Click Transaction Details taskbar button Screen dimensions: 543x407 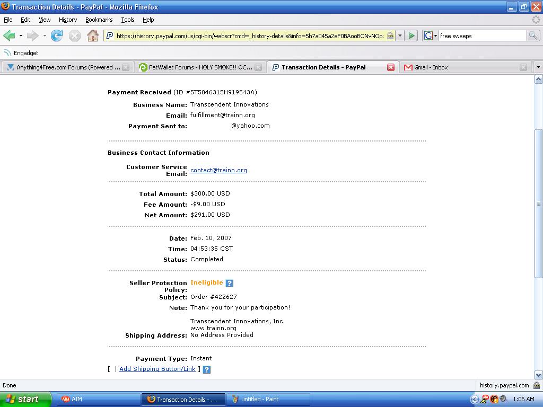183,400
